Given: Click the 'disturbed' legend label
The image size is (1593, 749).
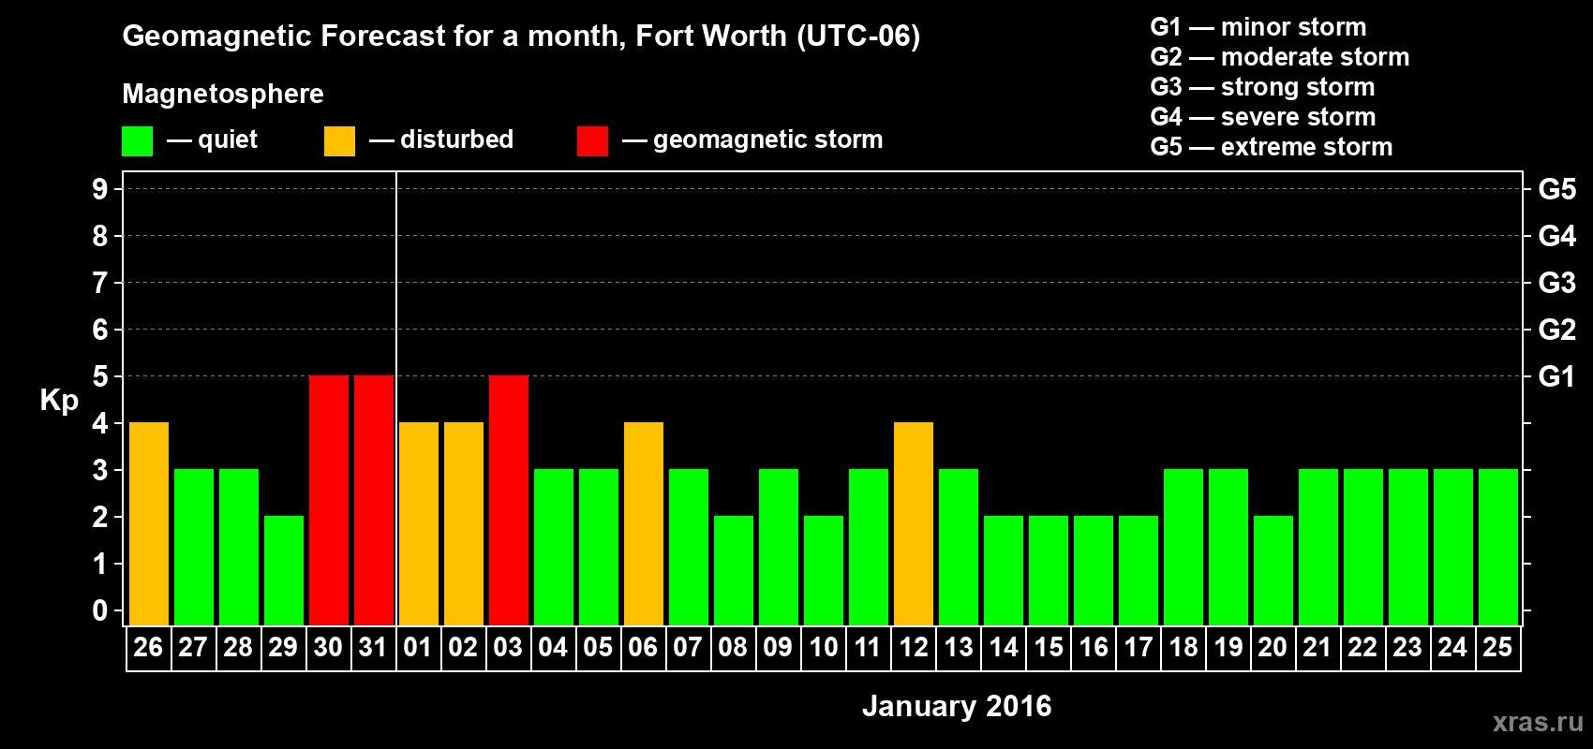Looking at the screenshot, I should point(456,140).
